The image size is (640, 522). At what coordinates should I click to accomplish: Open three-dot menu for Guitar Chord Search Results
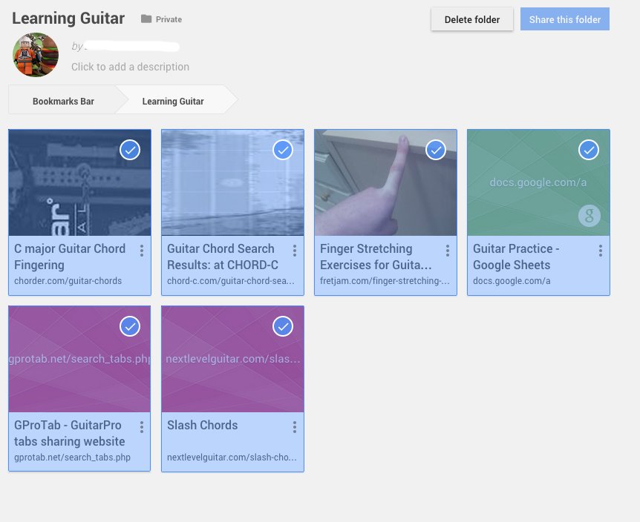pos(295,251)
